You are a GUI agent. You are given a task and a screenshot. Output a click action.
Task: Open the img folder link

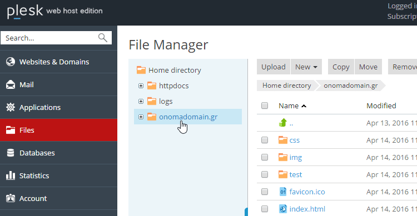pyautogui.click(x=295, y=158)
